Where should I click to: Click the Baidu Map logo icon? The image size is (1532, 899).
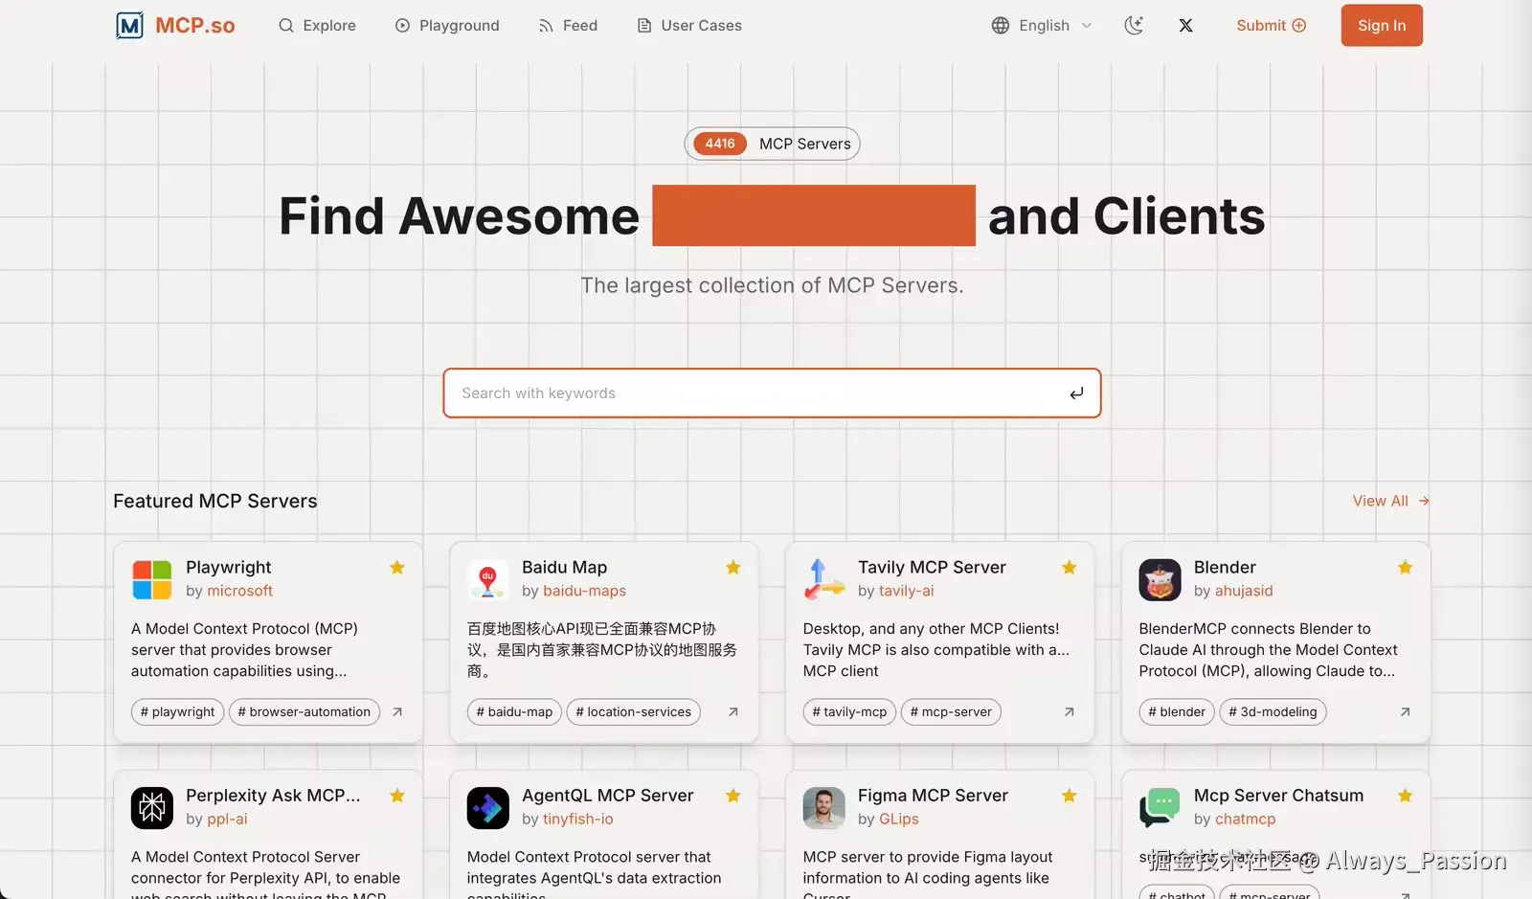[488, 580]
